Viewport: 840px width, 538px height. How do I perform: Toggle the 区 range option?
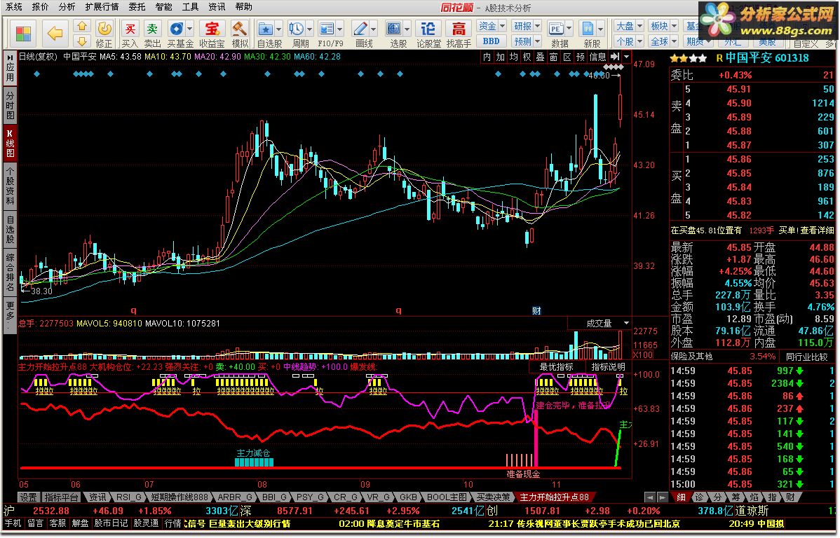(567, 57)
